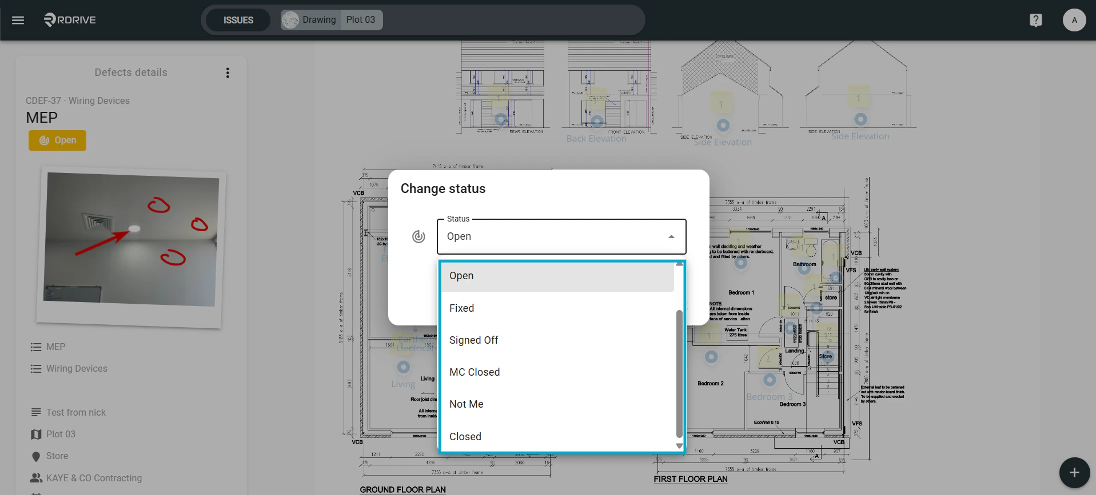The width and height of the screenshot is (1096, 495).
Task: Click the Store location row text
Action: 57,456
